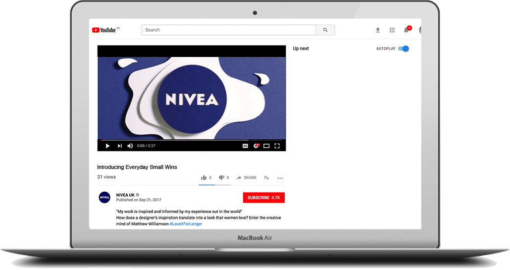Click the NIVEA video thumbnail frame

[192, 98]
